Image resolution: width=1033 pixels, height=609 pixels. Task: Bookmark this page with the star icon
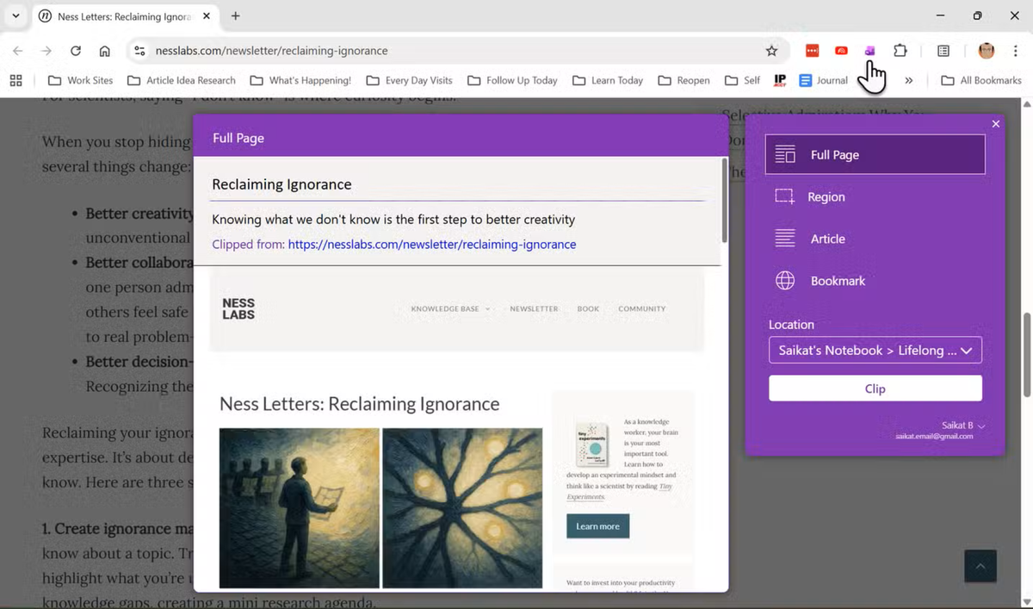tap(771, 51)
